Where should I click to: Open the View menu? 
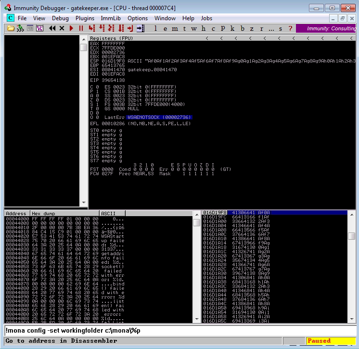click(x=39, y=18)
